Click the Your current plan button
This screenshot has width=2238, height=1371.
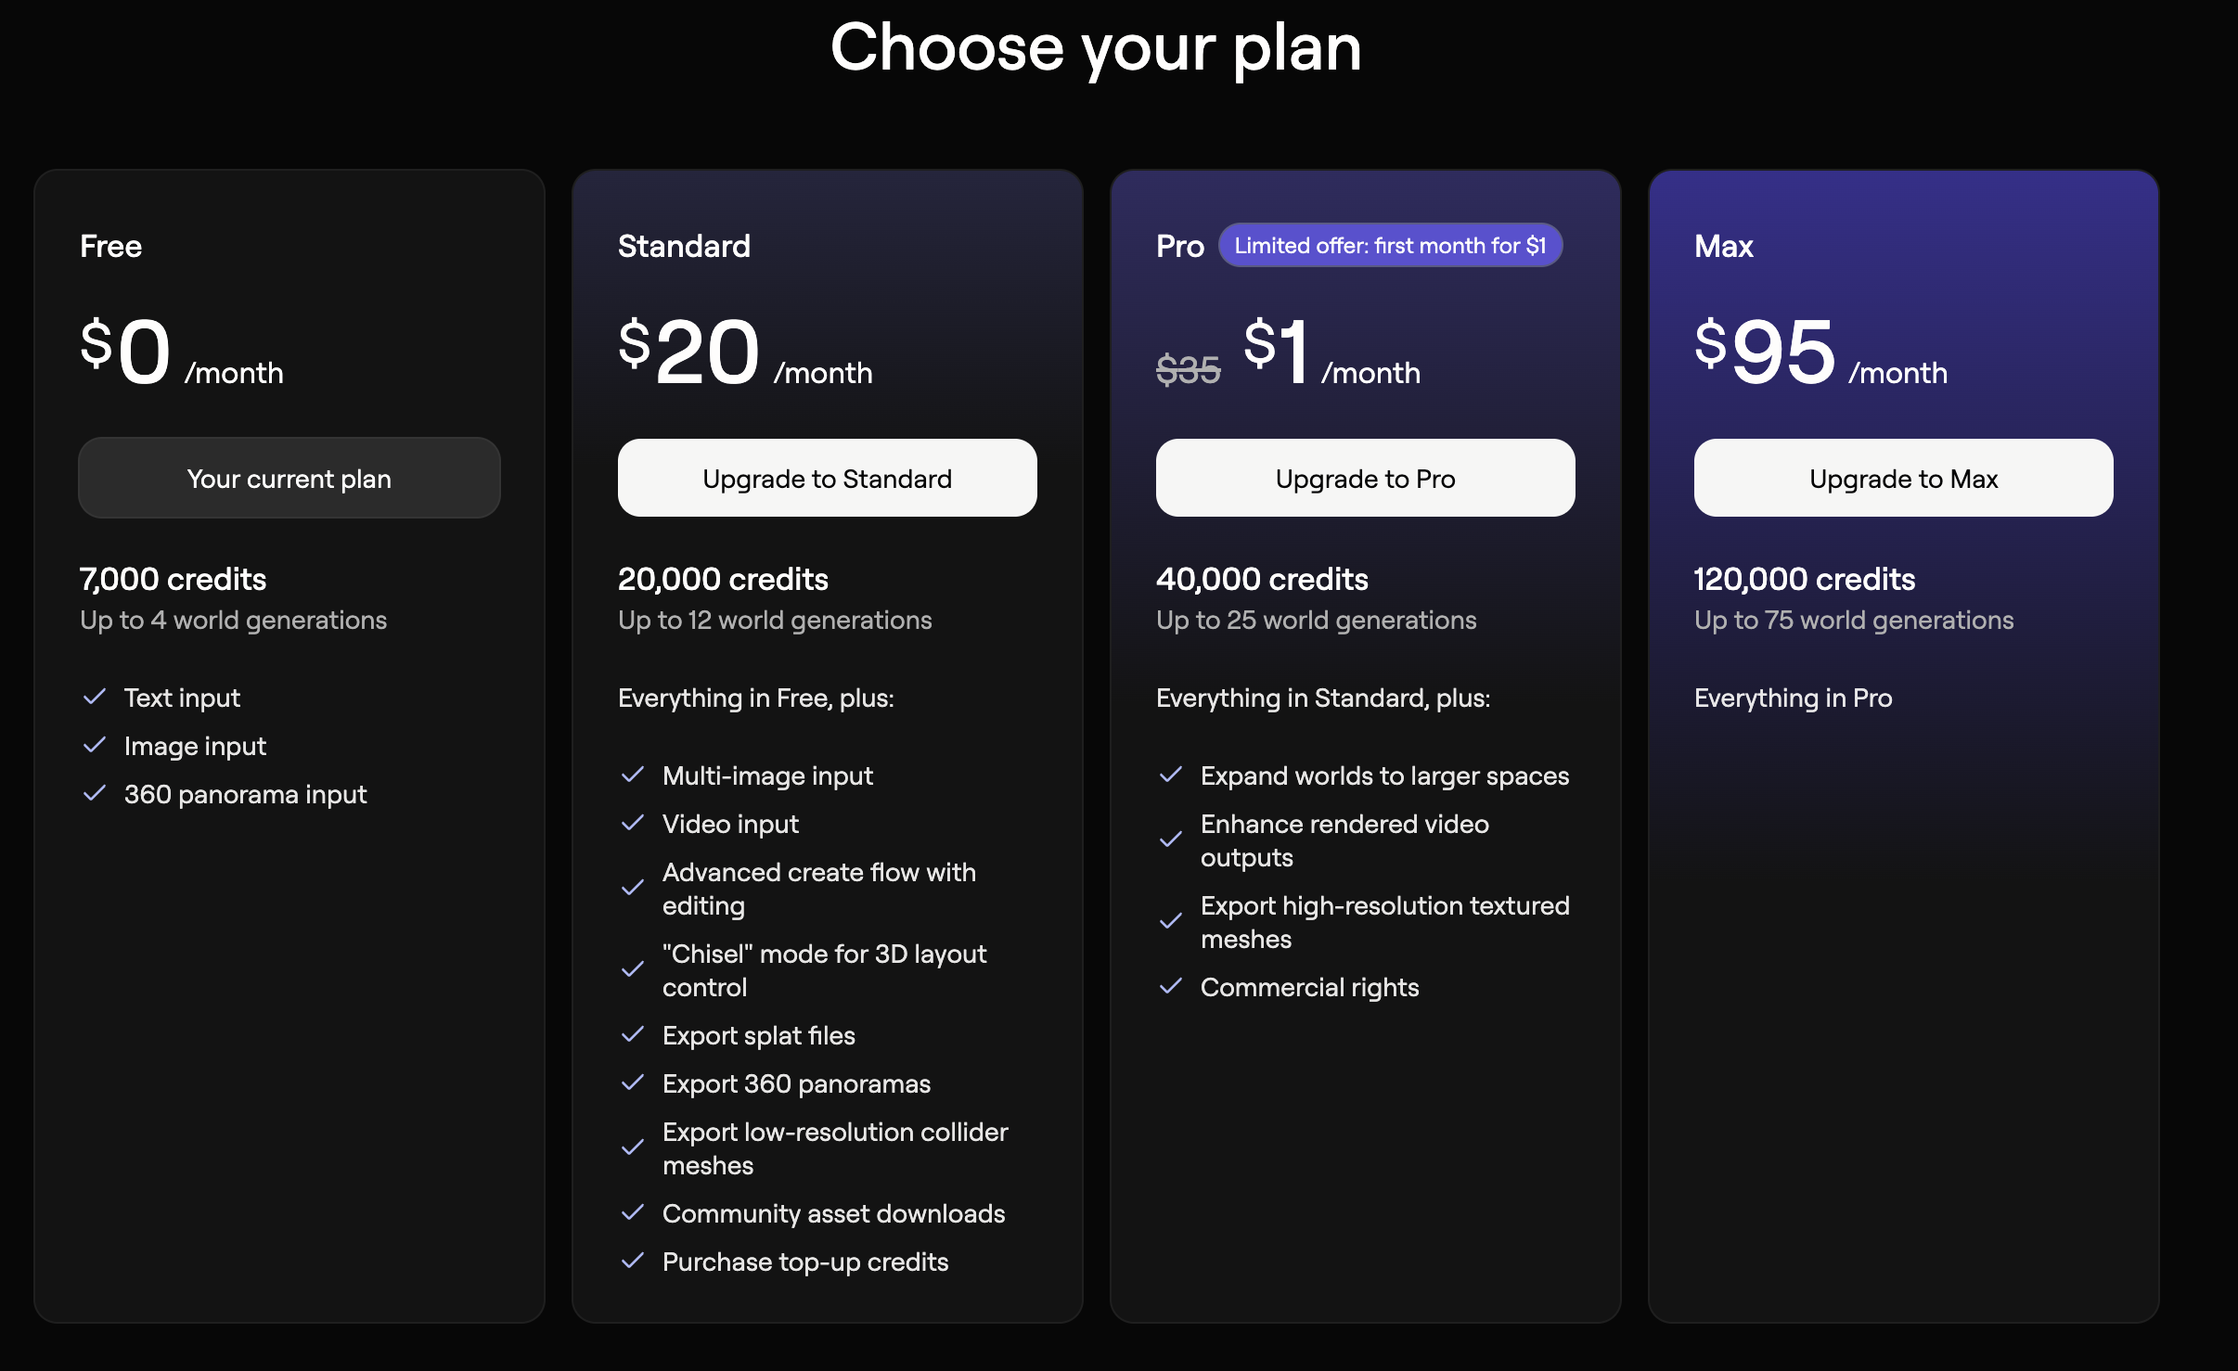pyautogui.click(x=289, y=479)
